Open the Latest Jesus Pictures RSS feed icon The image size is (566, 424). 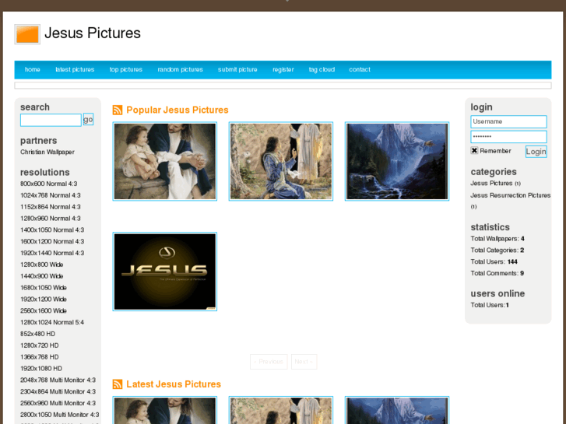[x=118, y=384]
